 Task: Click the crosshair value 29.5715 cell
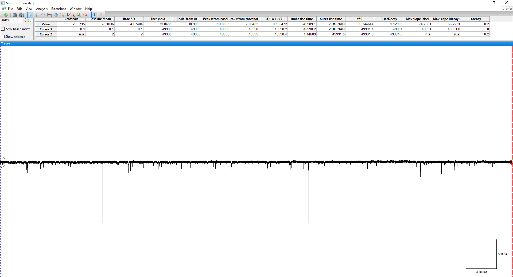tap(71, 24)
